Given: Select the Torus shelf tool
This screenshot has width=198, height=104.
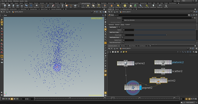Looking at the screenshot, I should pos(18,6).
